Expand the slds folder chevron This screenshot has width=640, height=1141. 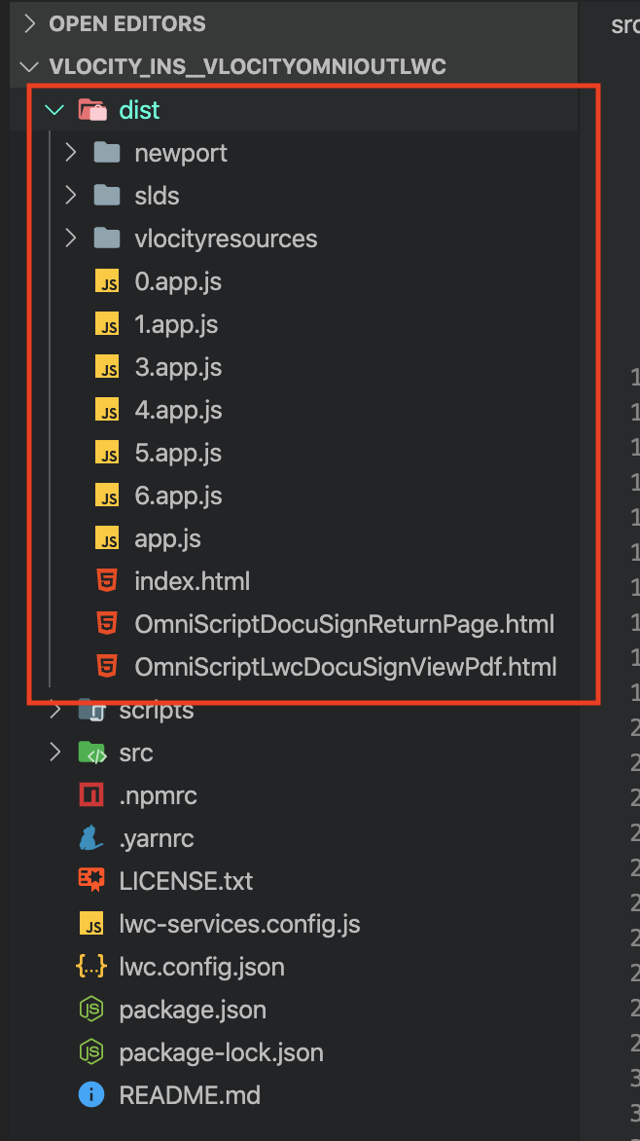tap(71, 196)
